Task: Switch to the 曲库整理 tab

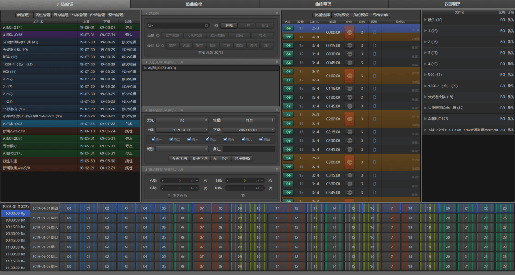Action: (324, 4)
